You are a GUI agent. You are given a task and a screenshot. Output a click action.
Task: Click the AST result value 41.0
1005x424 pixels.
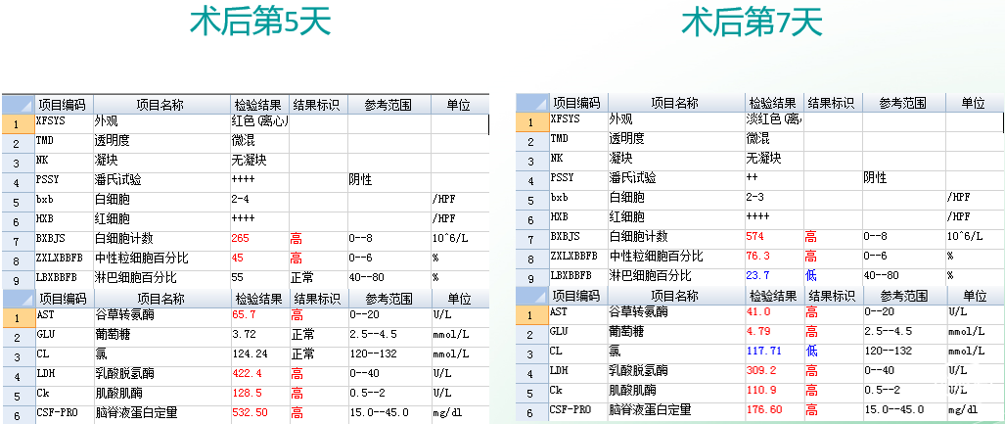(758, 312)
